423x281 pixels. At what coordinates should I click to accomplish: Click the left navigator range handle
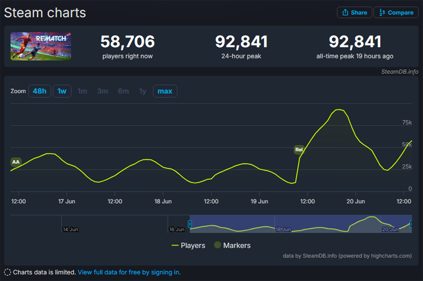tap(190, 224)
